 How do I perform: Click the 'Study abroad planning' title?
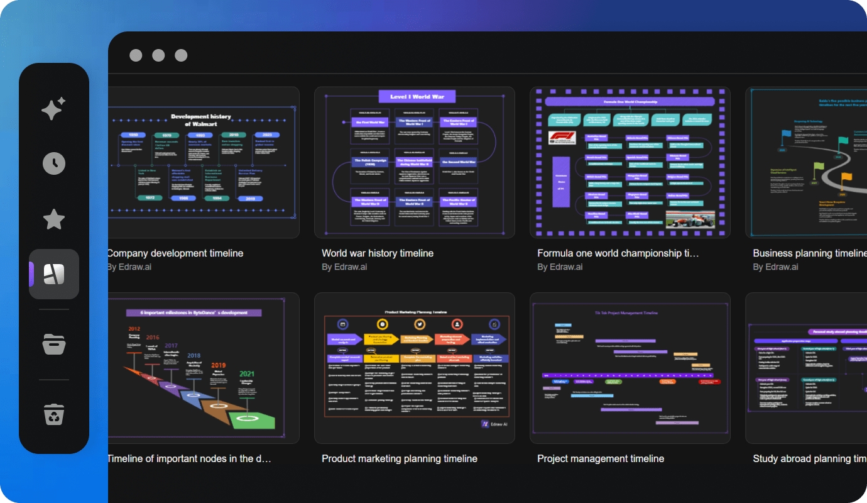(810, 459)
